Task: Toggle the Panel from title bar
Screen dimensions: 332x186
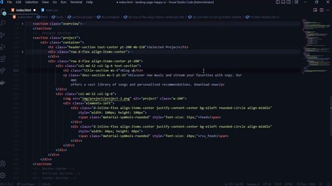Action: click(283, 2)
